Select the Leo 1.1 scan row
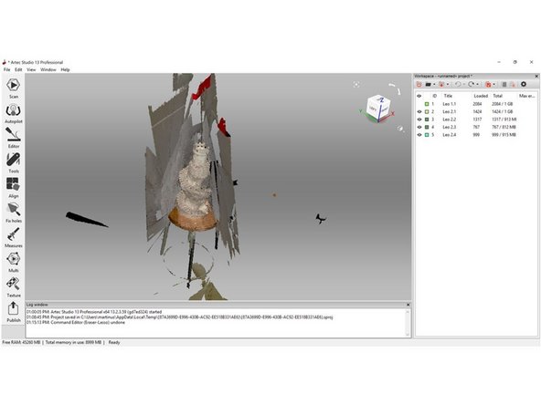This screenshot has width=541, height=405. [x=476, y=104]
